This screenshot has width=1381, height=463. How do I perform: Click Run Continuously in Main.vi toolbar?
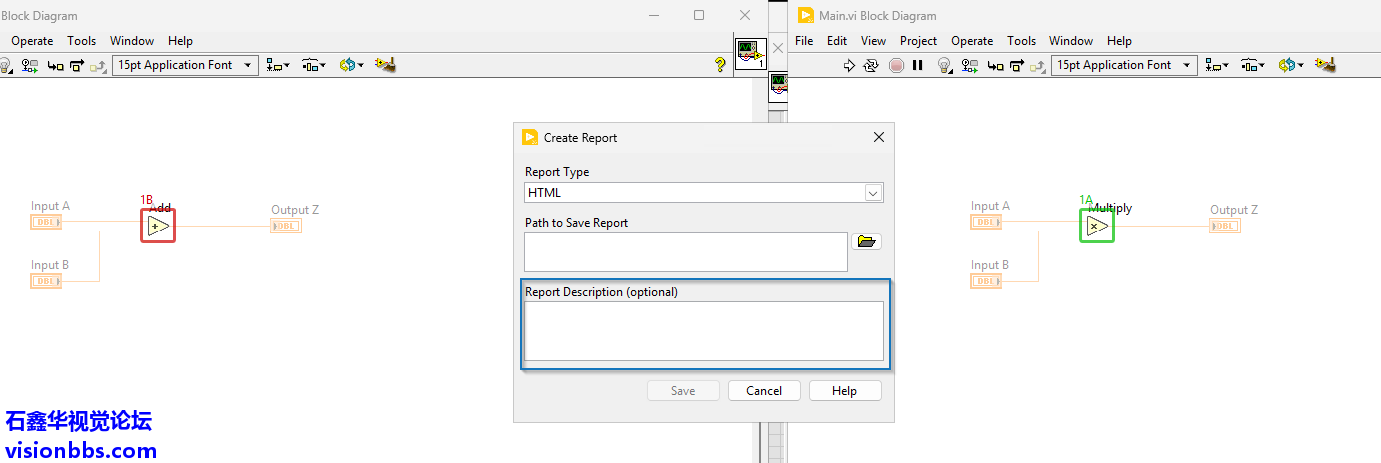(871, 65)
